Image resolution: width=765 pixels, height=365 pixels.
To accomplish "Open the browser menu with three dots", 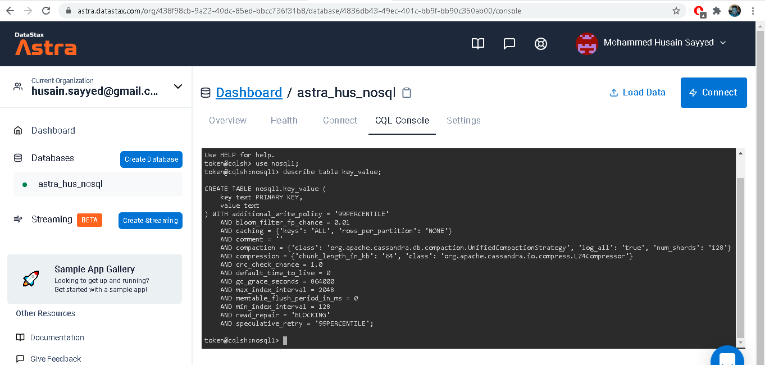I will (752, 10).
